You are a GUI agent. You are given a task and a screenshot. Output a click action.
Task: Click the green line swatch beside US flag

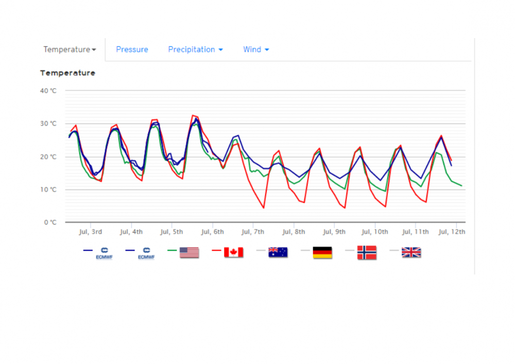(x=173, y=251)
